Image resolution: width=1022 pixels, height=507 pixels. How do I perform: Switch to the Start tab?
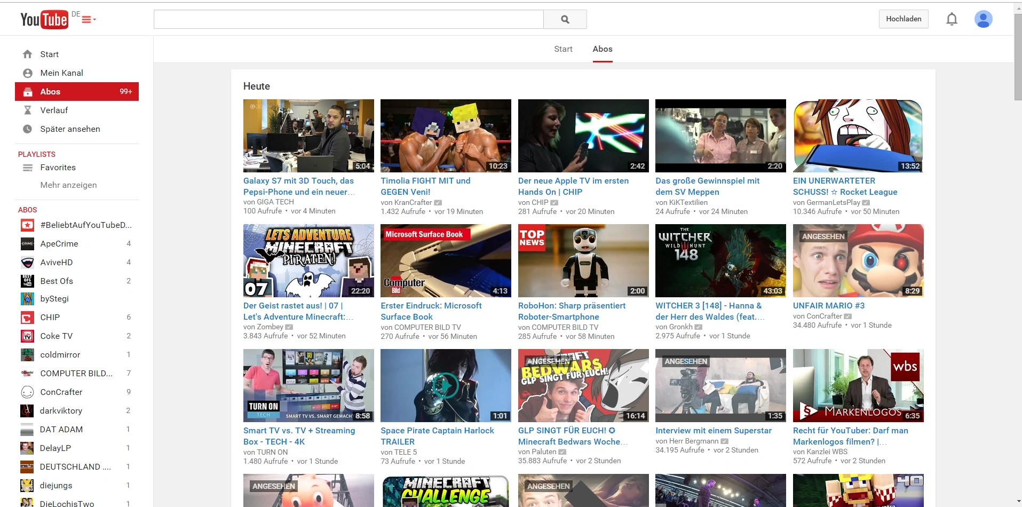pos(563,49)
